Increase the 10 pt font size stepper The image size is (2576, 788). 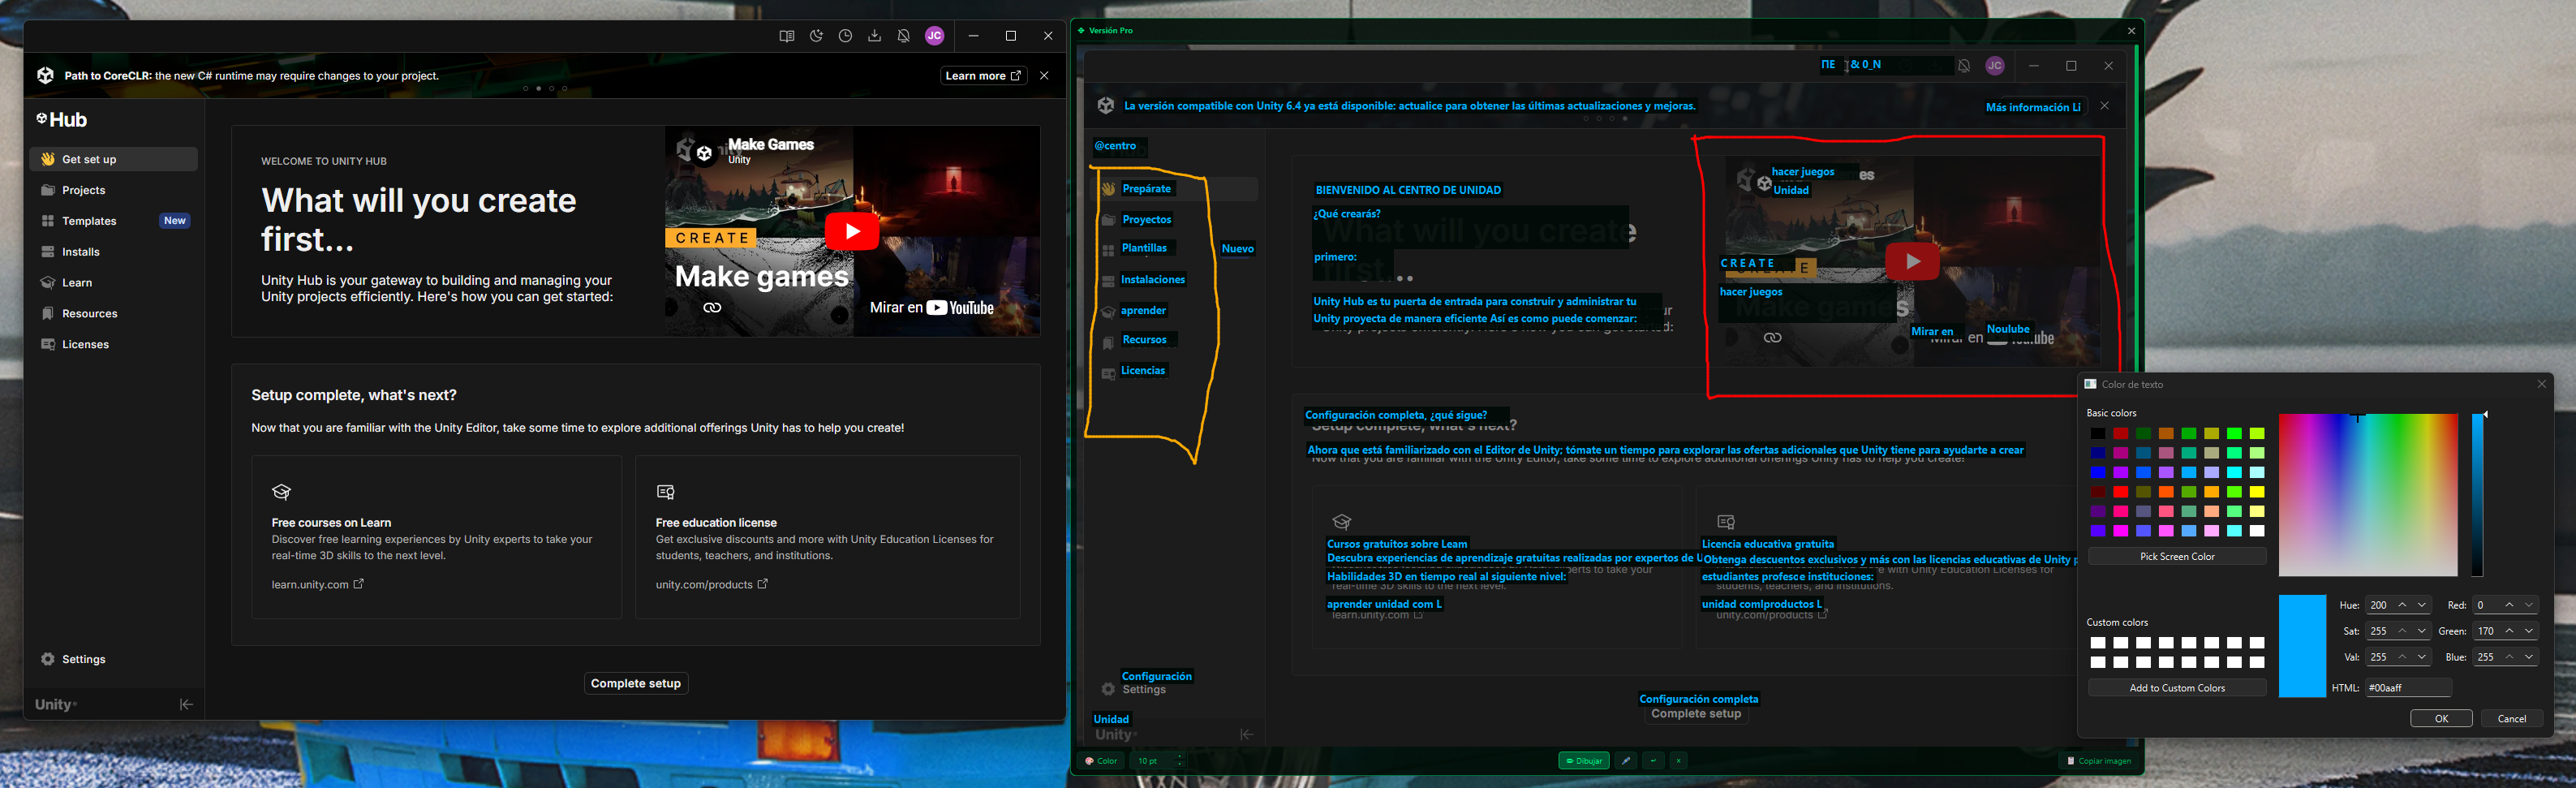pyautogui.click(x=1180, y=757)
